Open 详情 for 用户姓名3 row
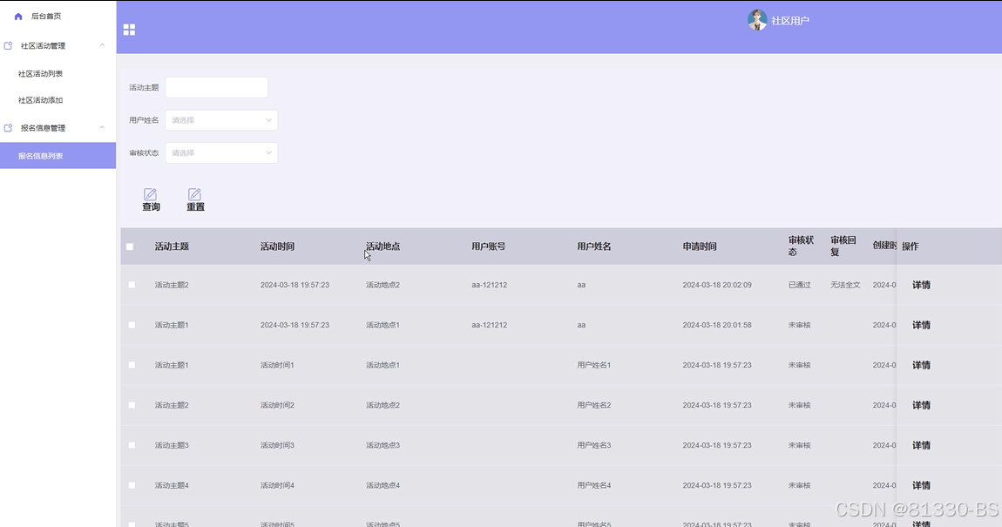The width and height of the screenshot is (1002, 527). click(x=921, y=445)
